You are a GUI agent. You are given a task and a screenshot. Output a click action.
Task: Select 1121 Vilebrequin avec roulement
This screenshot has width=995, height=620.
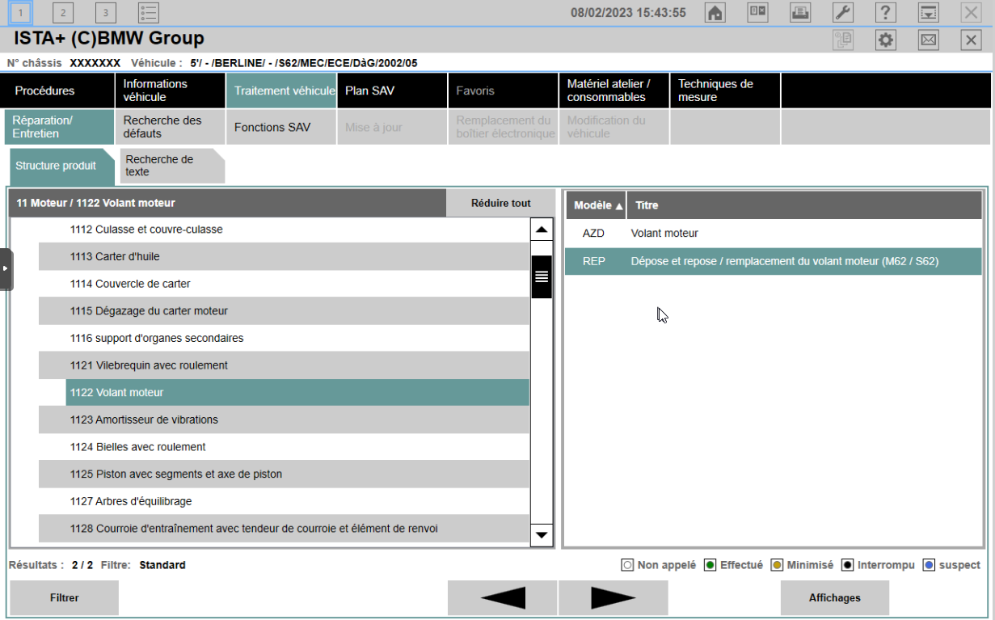tap(284, 365)
